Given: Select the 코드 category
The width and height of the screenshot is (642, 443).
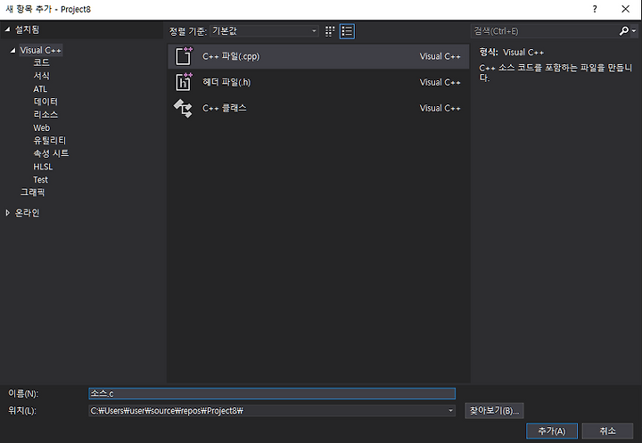Looking at the screenshot, I should coord(41,62).
